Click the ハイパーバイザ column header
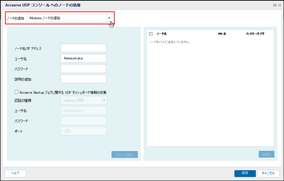This screenshot has width=284, height=181. click(x=255, y=34)
